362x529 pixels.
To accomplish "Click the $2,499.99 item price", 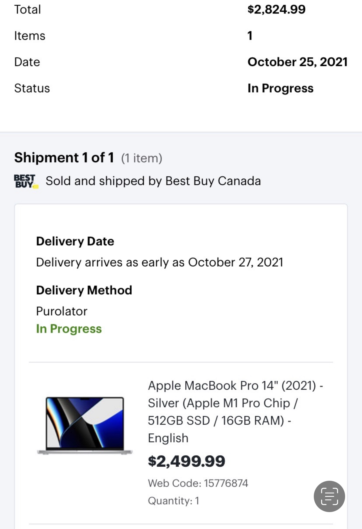I will click(x=186, y=461).
